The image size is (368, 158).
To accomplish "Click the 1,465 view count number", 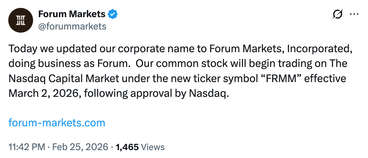I will pyautogui.click(x=127, y=147).
